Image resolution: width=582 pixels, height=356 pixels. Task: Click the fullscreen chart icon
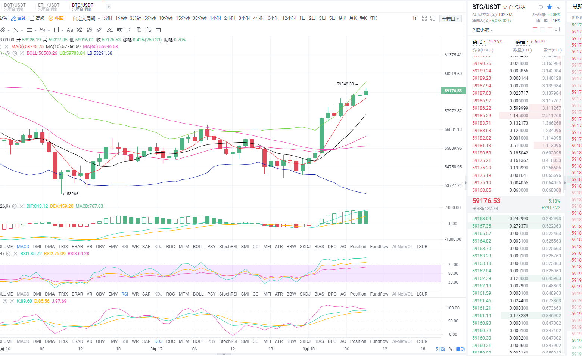click(424, 18)
